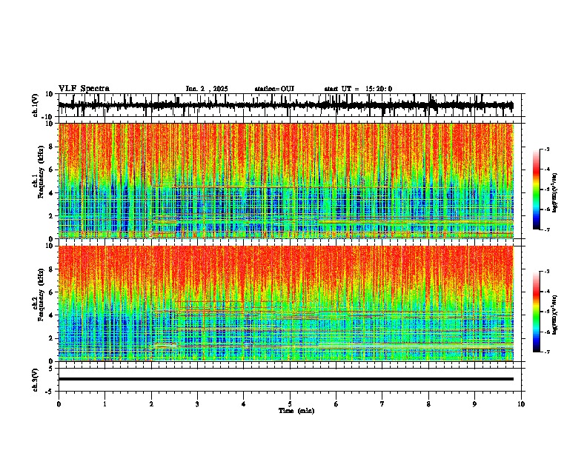The image size is (587, 453).
Task: Click the thick black ch.3 voltage trace
Action: (x=286, y=379)
